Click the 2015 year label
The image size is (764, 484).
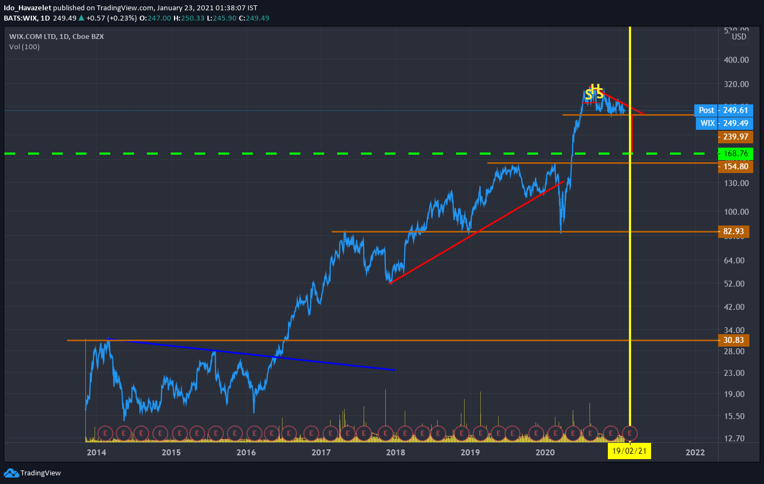pyautogui.click(x=171, y=452)
